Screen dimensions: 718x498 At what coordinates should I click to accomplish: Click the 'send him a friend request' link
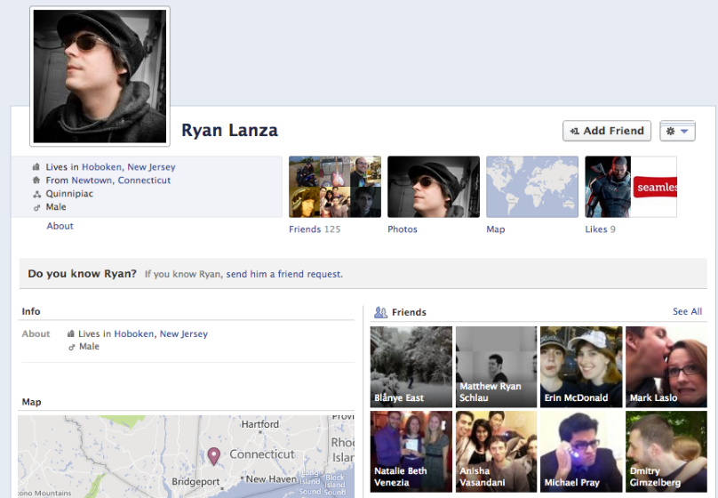(283, 275)
